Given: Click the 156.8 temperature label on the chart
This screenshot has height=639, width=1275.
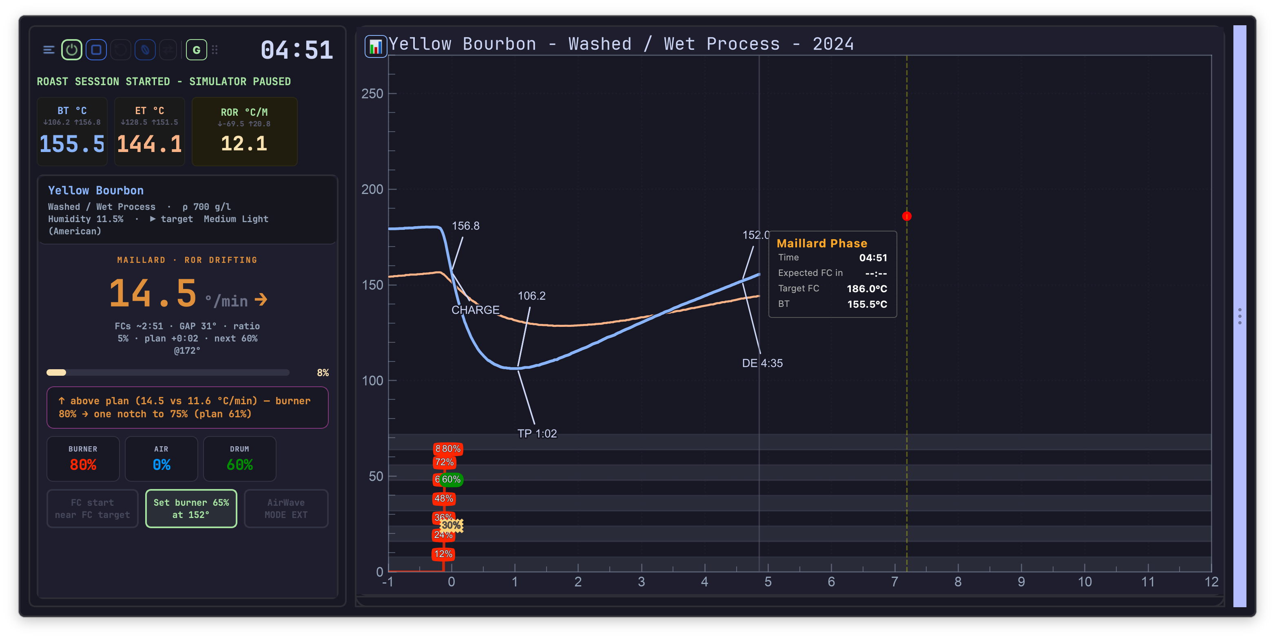Looking at the screenshot, I should pos(466,226).
